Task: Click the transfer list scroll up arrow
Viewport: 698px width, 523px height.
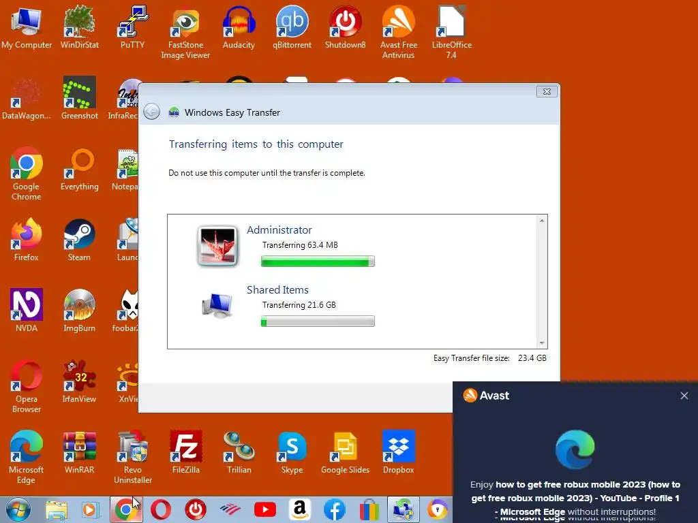Action: [x=542, y=221]
